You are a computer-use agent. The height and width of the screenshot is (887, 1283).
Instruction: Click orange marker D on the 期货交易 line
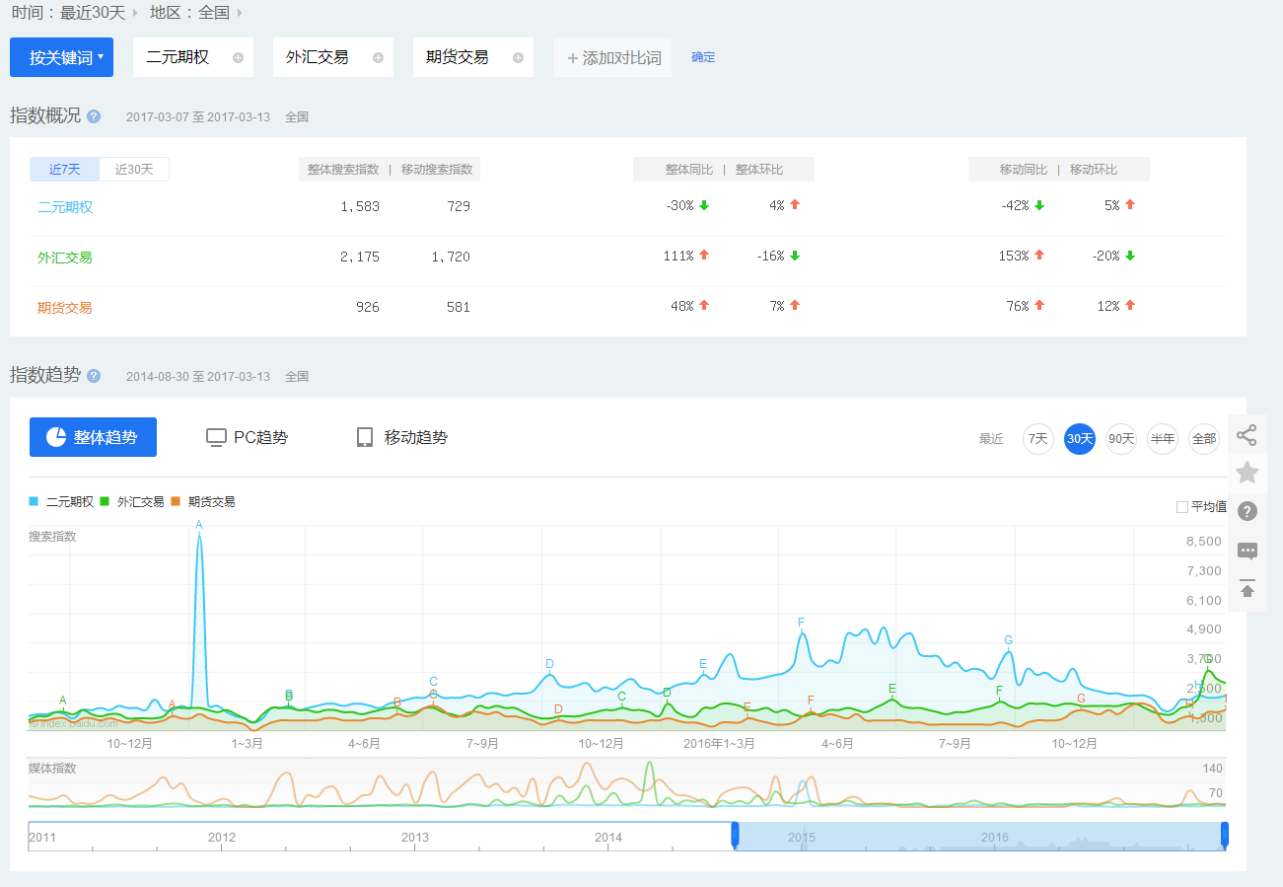[558, 709]
